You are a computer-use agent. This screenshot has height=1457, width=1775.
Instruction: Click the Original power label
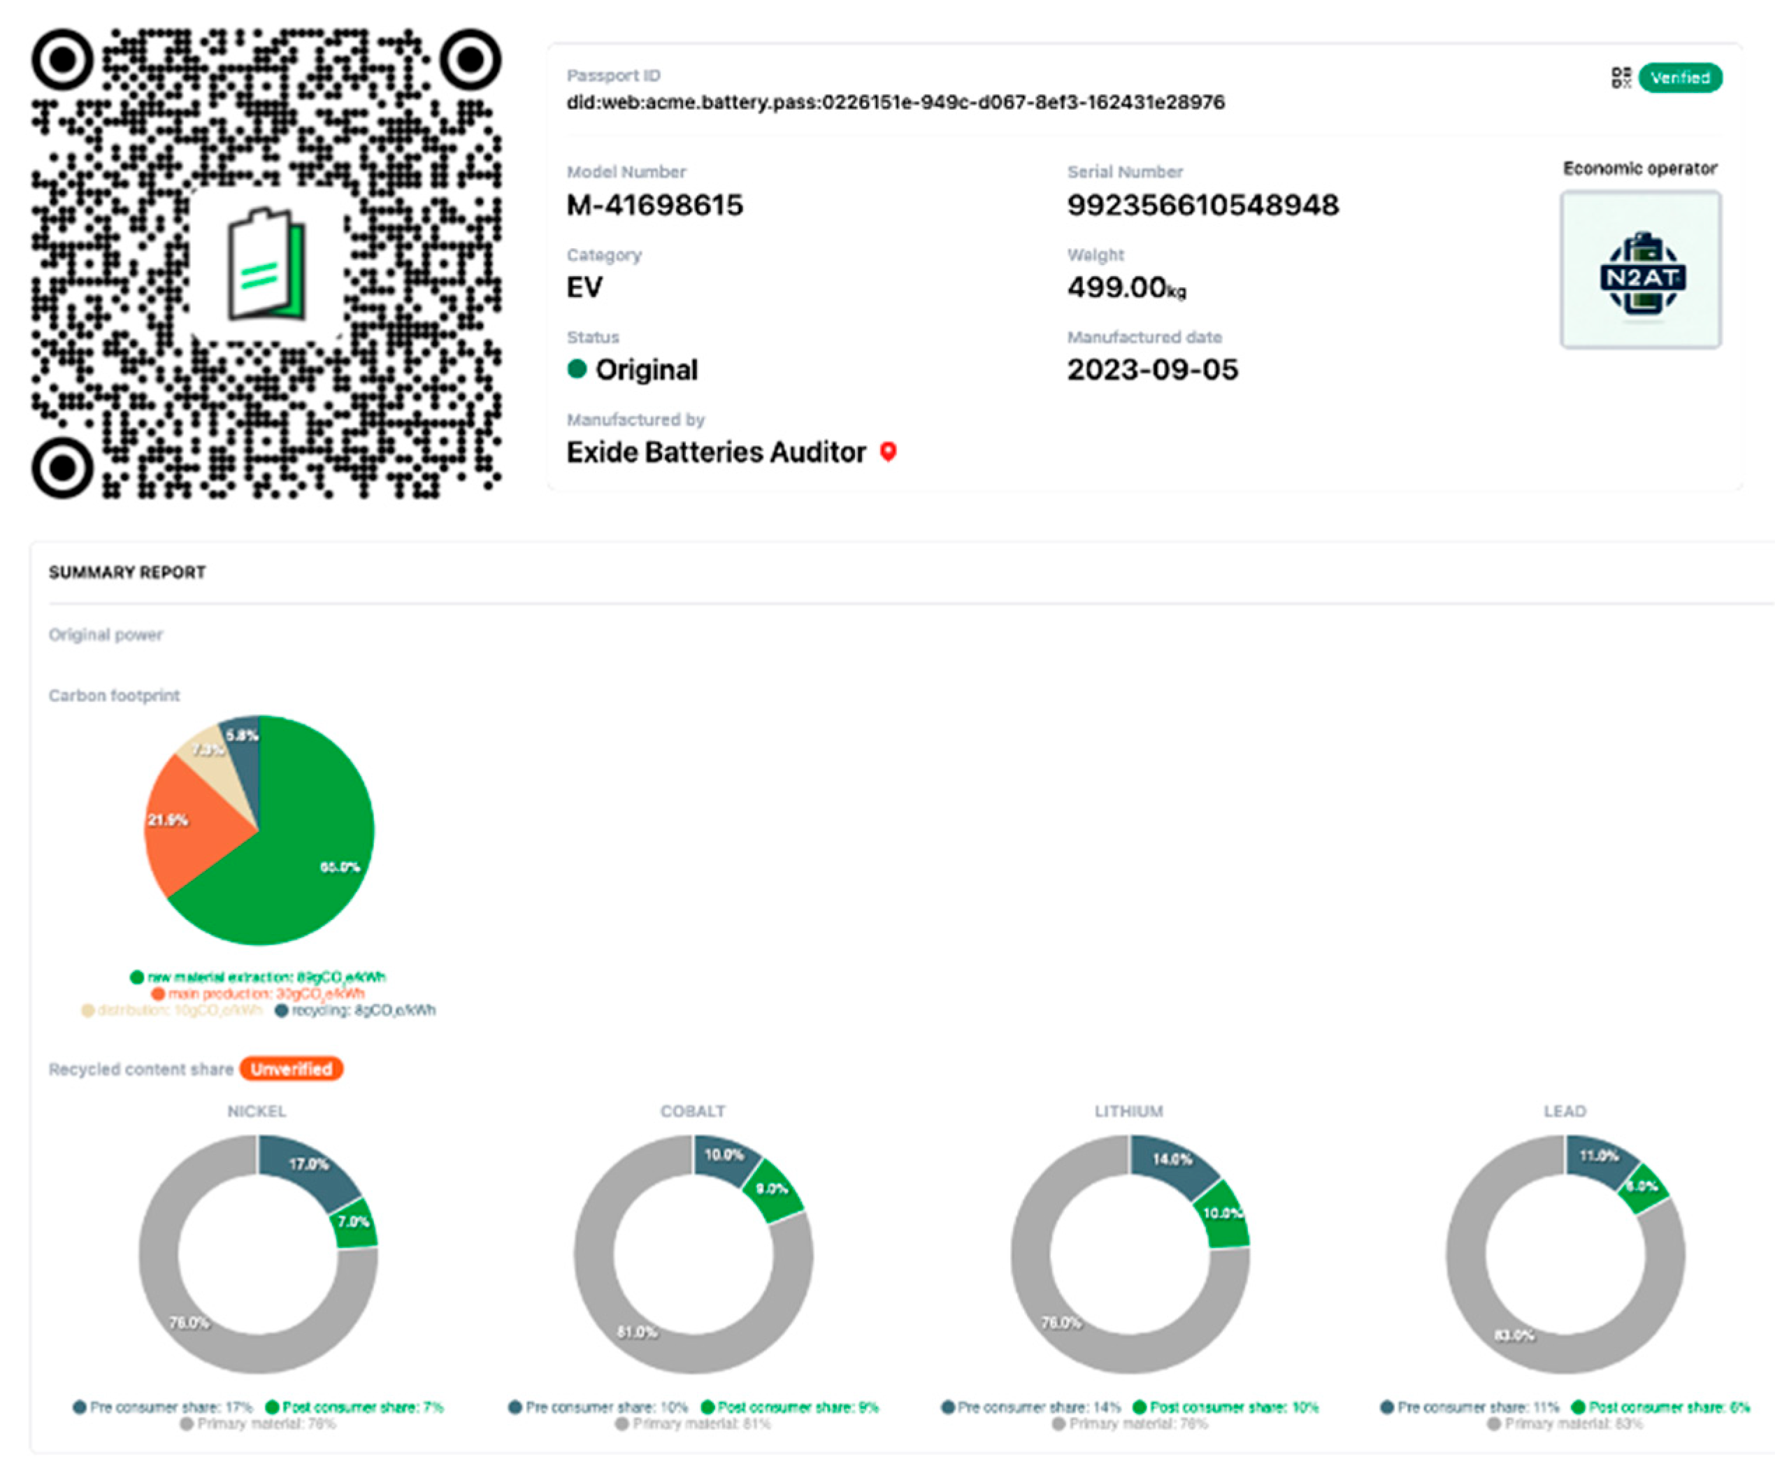point(106,635)
